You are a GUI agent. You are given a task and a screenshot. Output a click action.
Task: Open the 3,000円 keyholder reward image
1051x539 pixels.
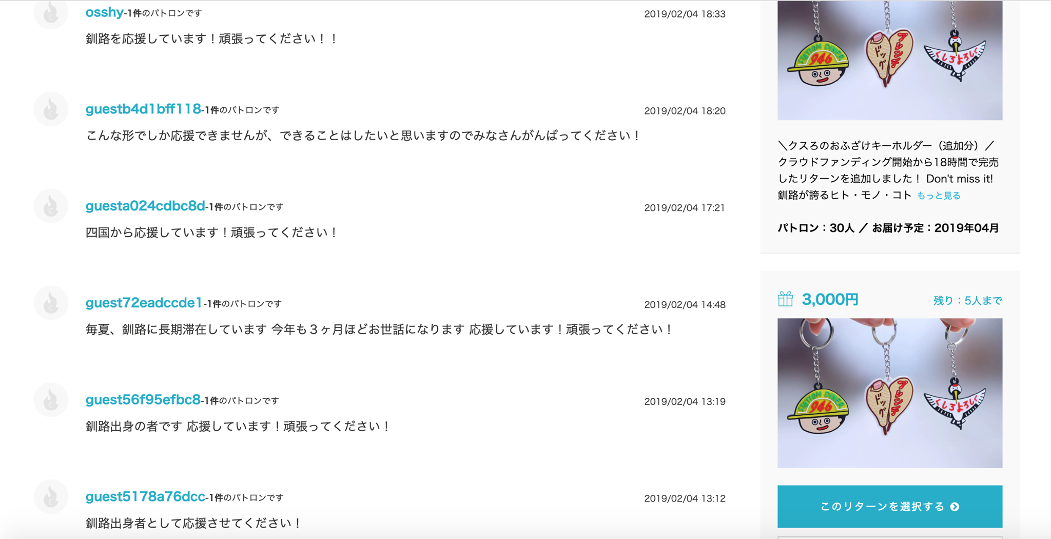point(890,393)
